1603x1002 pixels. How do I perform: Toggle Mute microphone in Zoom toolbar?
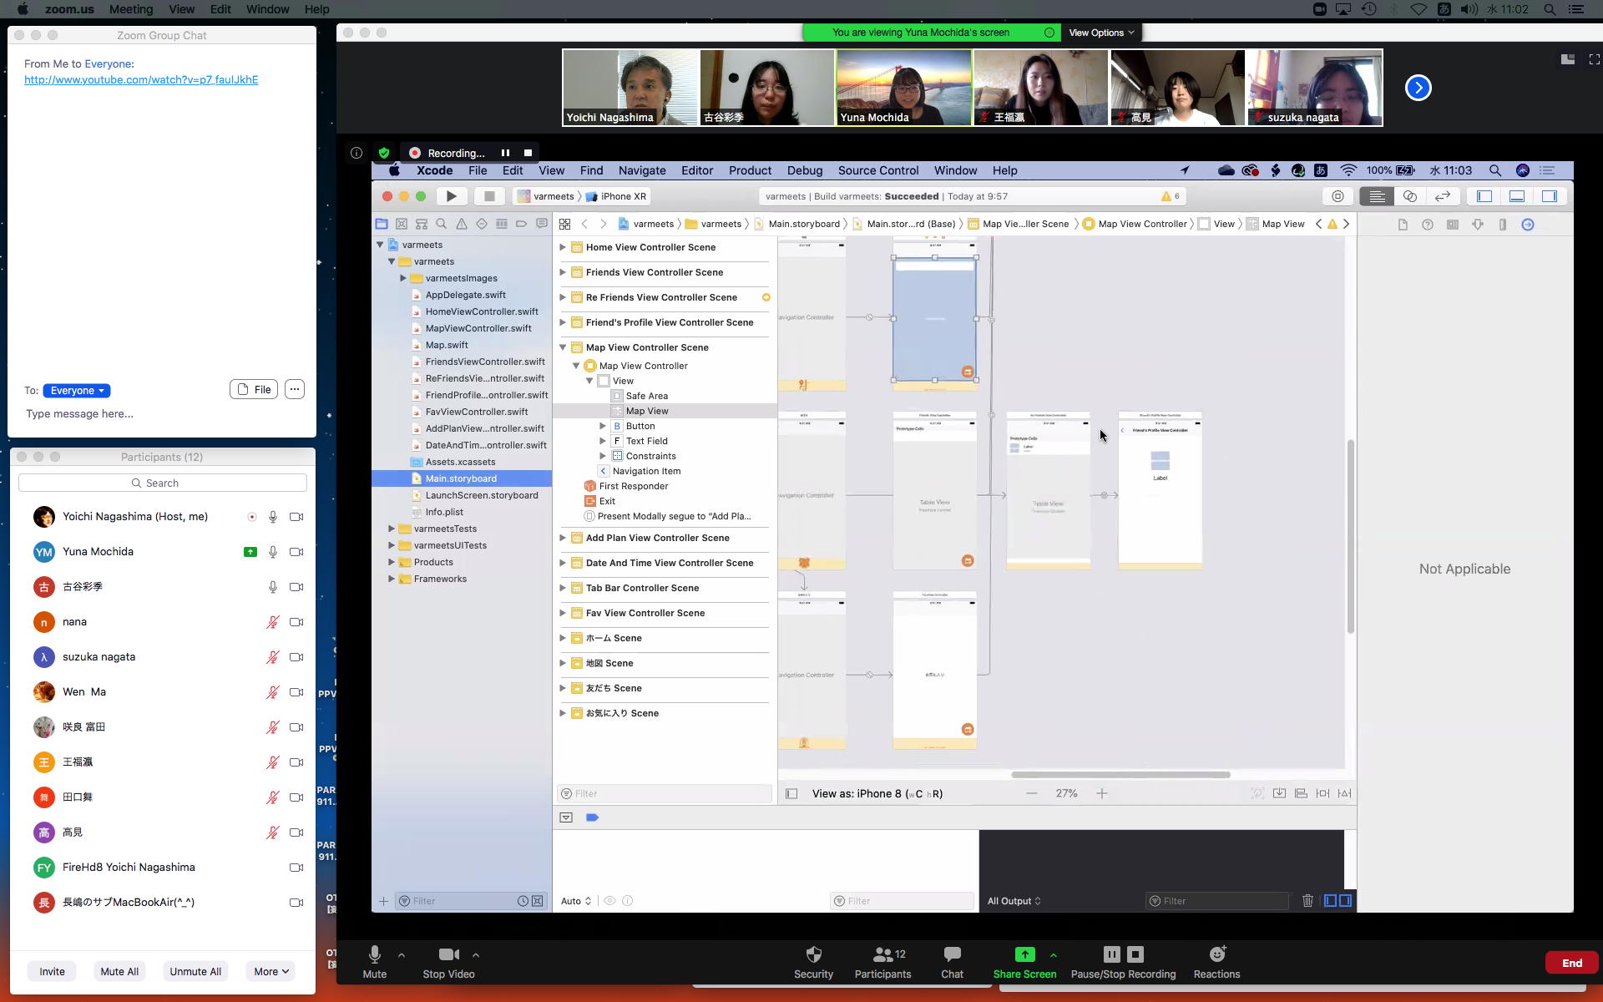pyautogui.click(x=374, y=954)
